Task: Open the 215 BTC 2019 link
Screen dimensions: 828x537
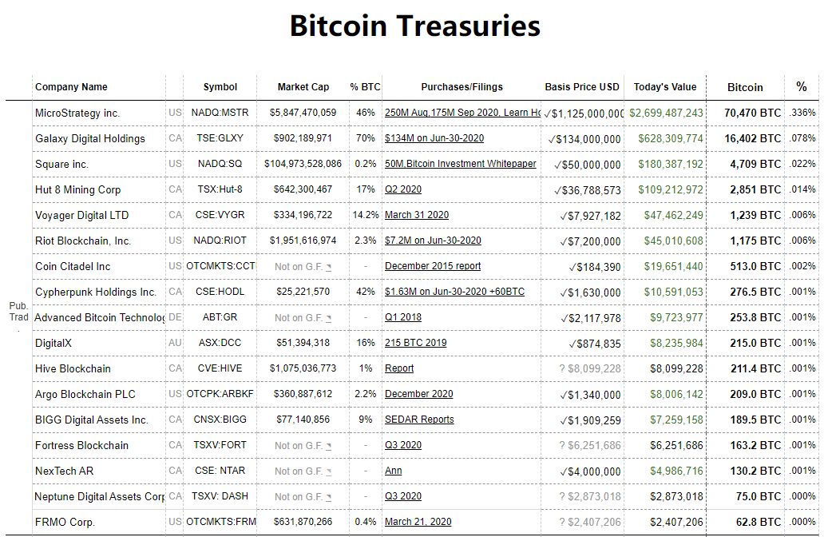Action: 415,343
